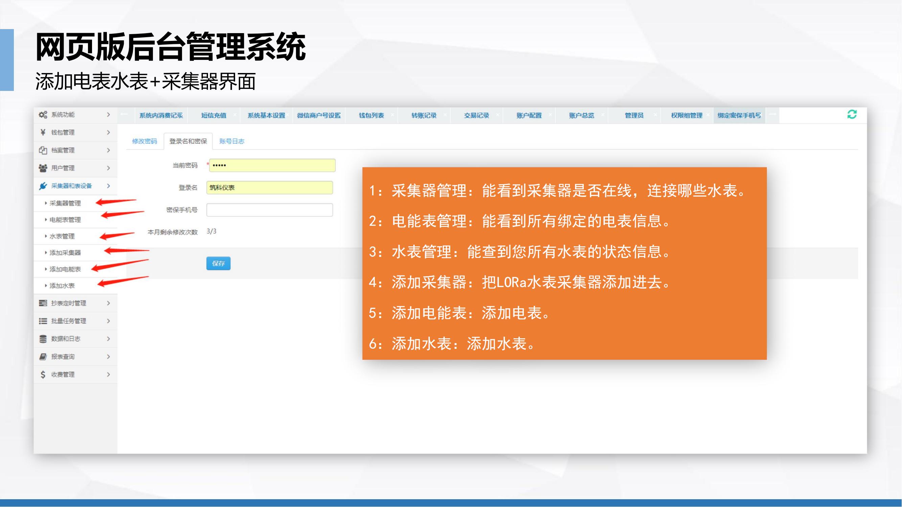Expand the 收费管理 chevron

pyautogui.click(x=109, y=375)
